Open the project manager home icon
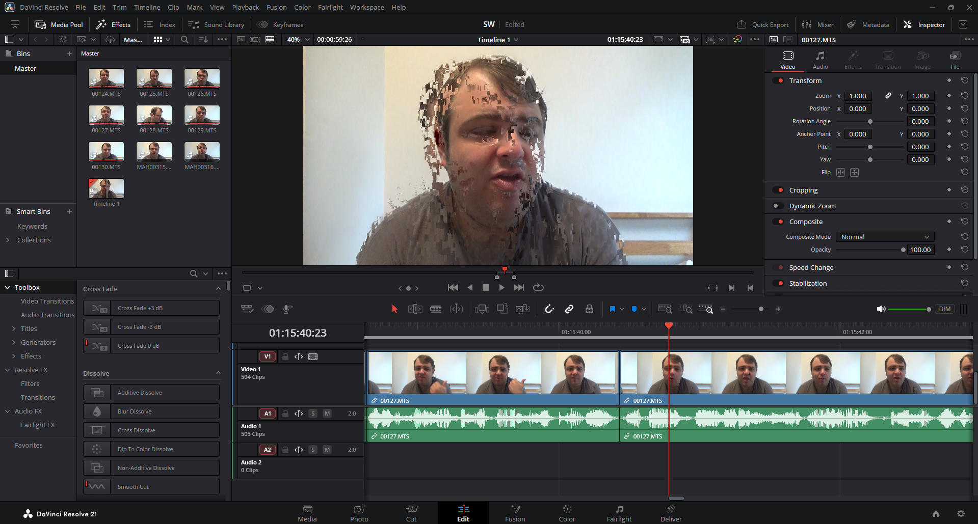978x524 pixels. pyautogui.click(x=936, y=514)
